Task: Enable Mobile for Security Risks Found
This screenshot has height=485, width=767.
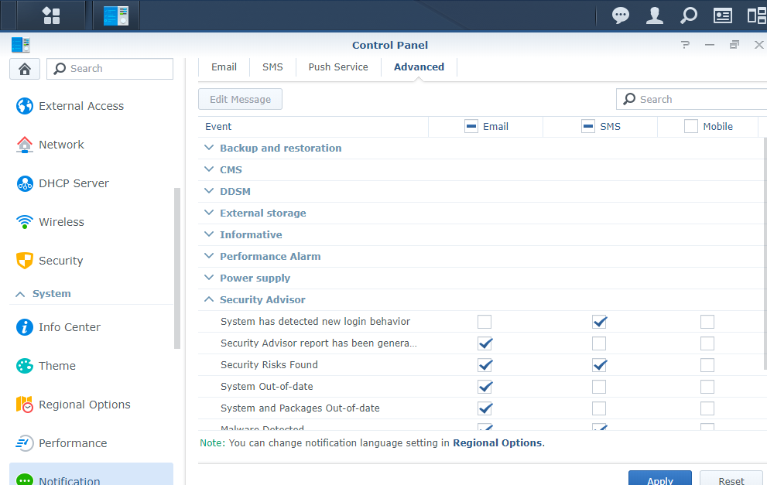Action: 707,365
